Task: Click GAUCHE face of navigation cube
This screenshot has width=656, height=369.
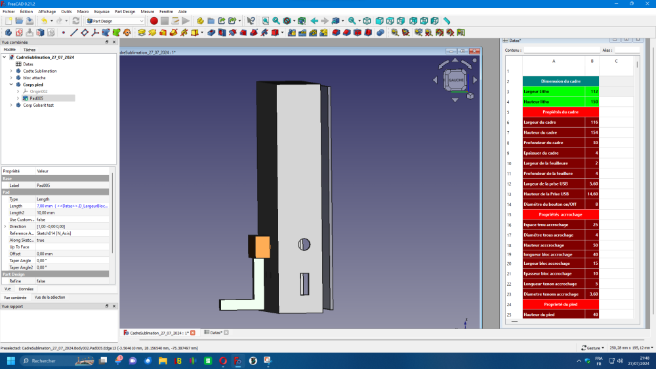Action: 456,80
